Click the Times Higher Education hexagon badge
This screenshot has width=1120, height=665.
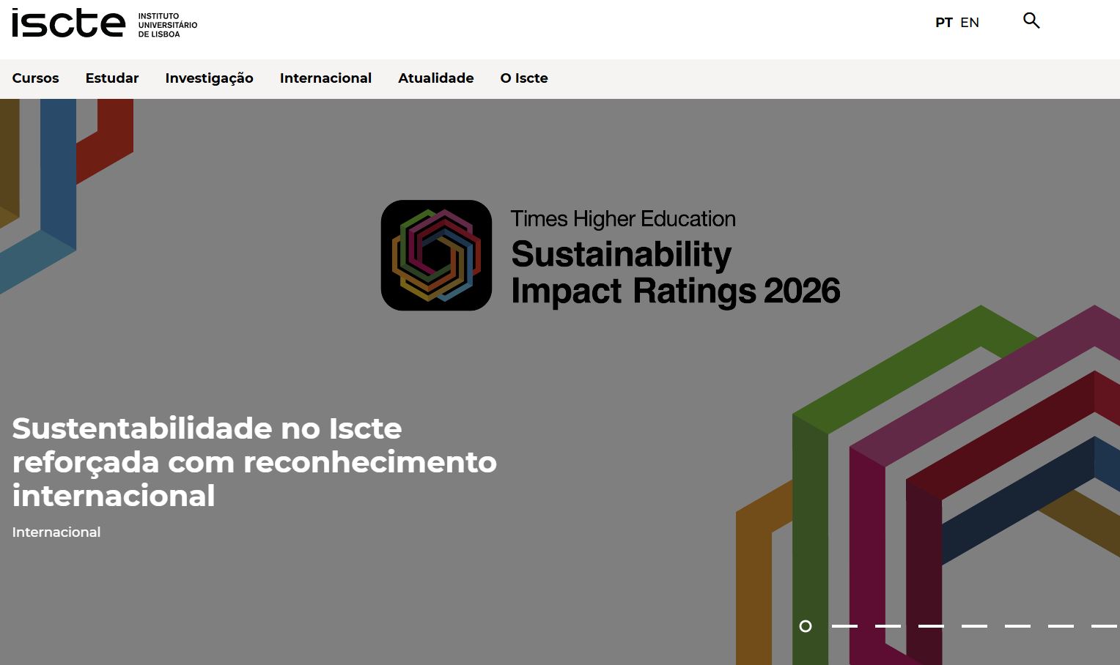[x=436, y=255]
